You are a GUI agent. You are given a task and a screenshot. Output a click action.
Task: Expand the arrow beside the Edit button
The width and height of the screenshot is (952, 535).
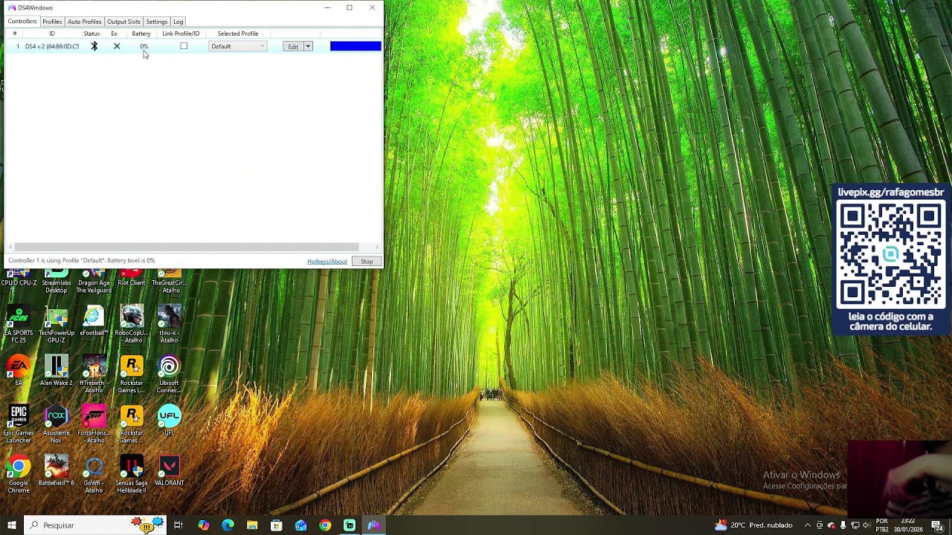308,46
